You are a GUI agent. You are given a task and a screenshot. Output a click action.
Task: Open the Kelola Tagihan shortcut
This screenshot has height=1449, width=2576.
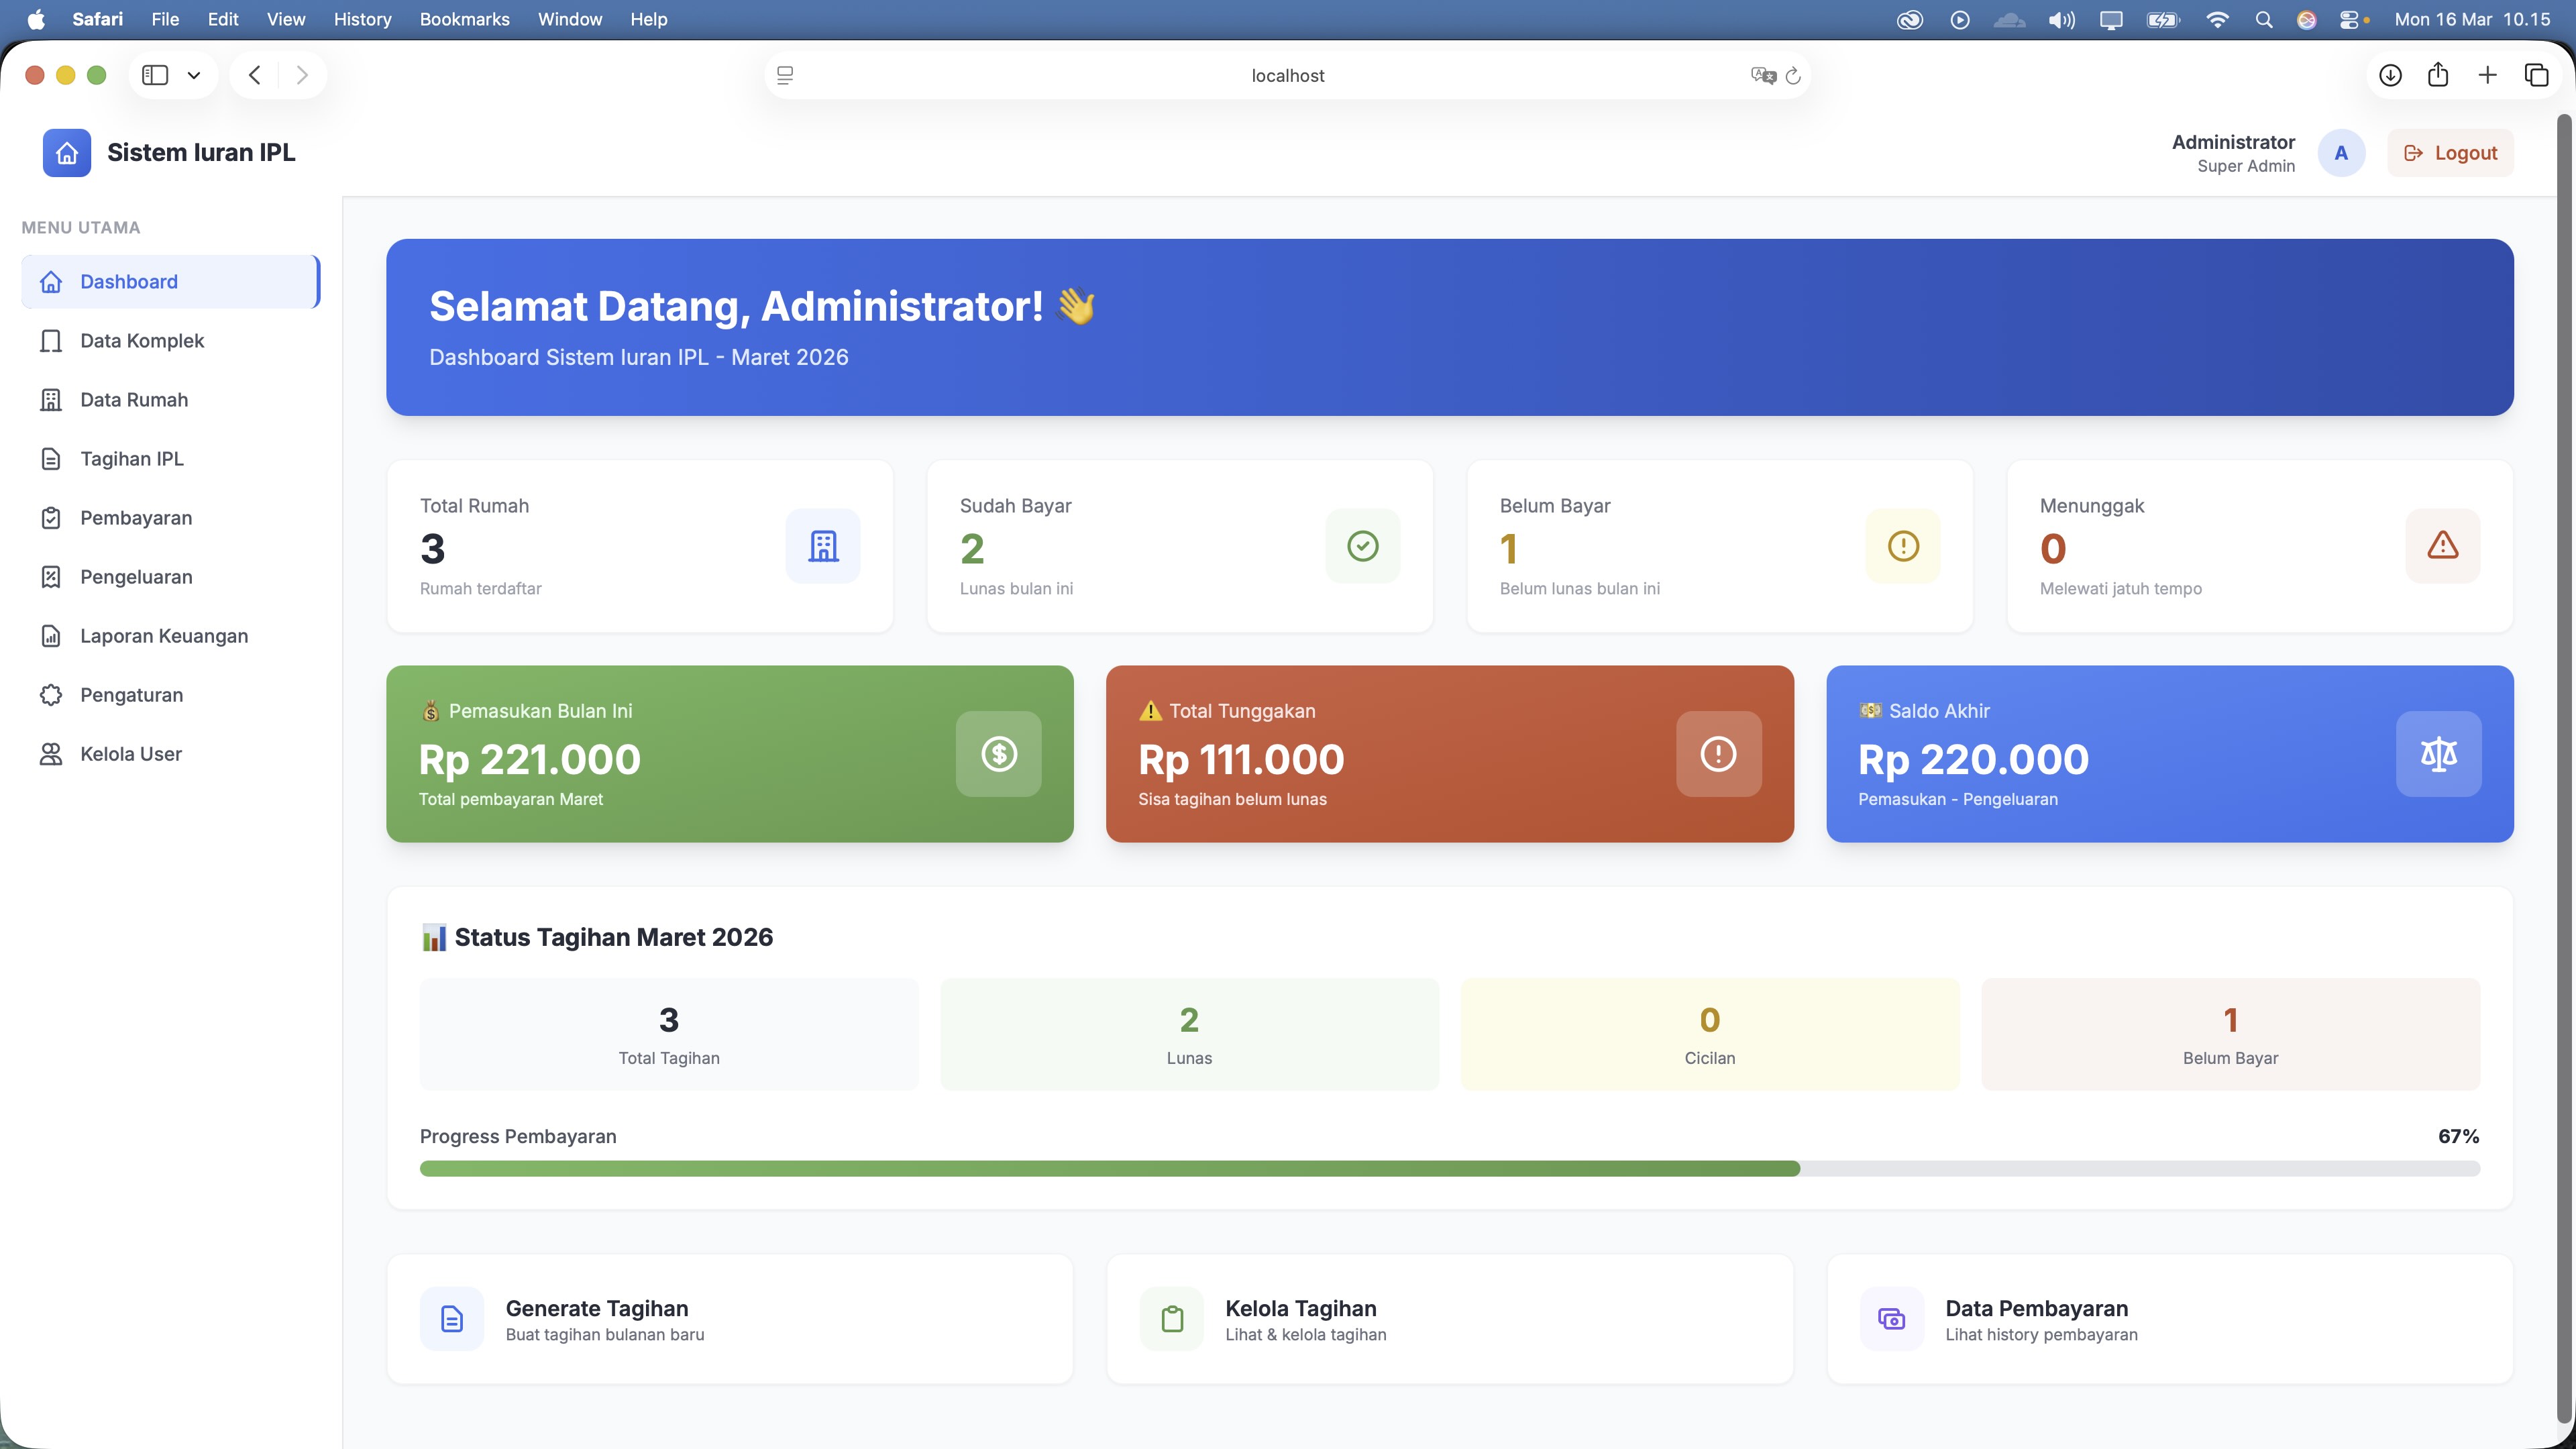pos(1450,1319)
